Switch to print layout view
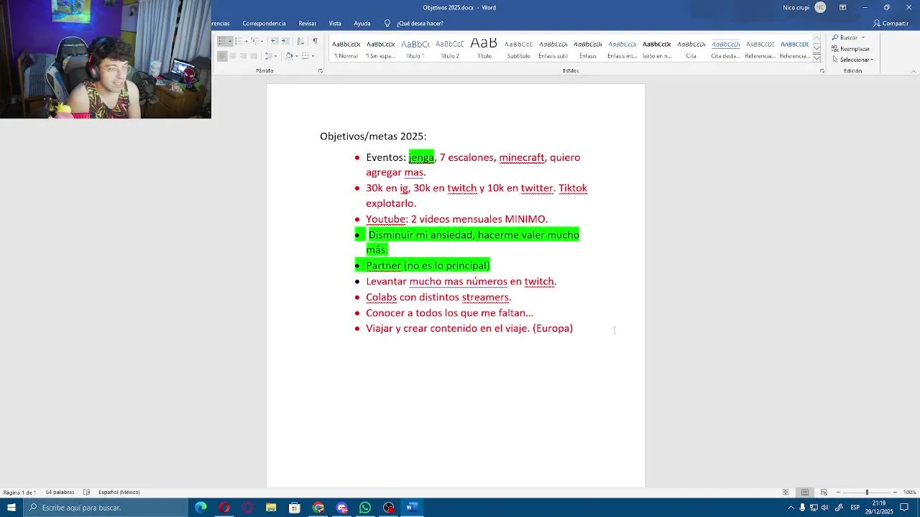 [805, 492]
